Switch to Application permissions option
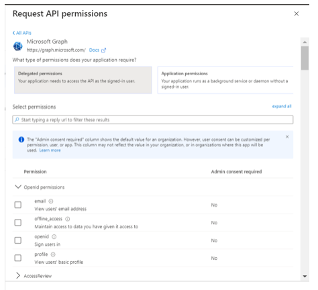The height and width of the screenshot is (290, 318). (x=225, y=80)
